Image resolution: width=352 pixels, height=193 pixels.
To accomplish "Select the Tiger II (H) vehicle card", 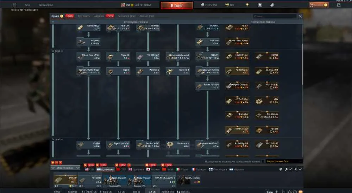I will (118, 145).
